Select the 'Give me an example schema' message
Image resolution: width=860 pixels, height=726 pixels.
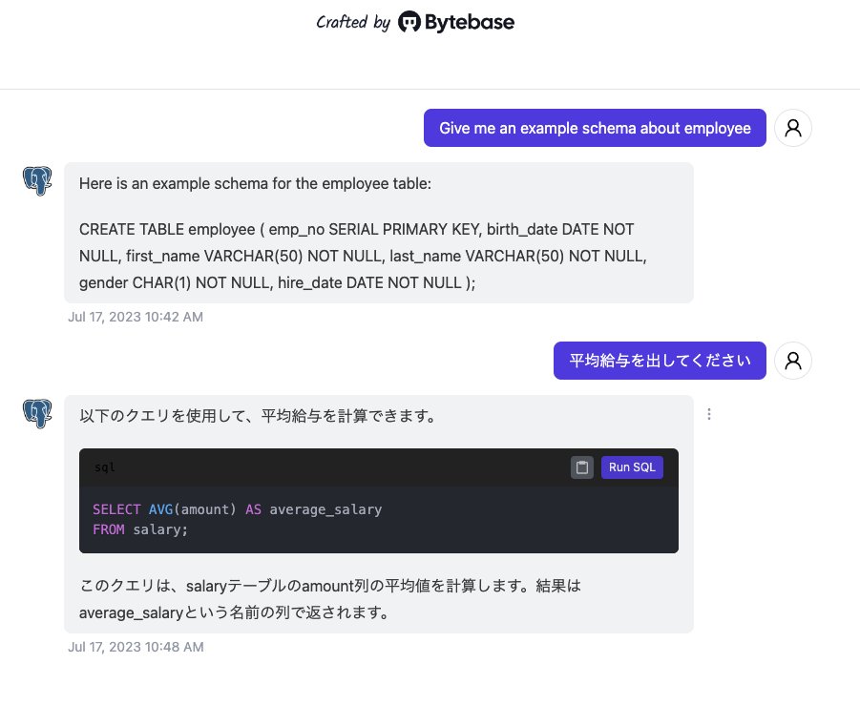(595, 128)
